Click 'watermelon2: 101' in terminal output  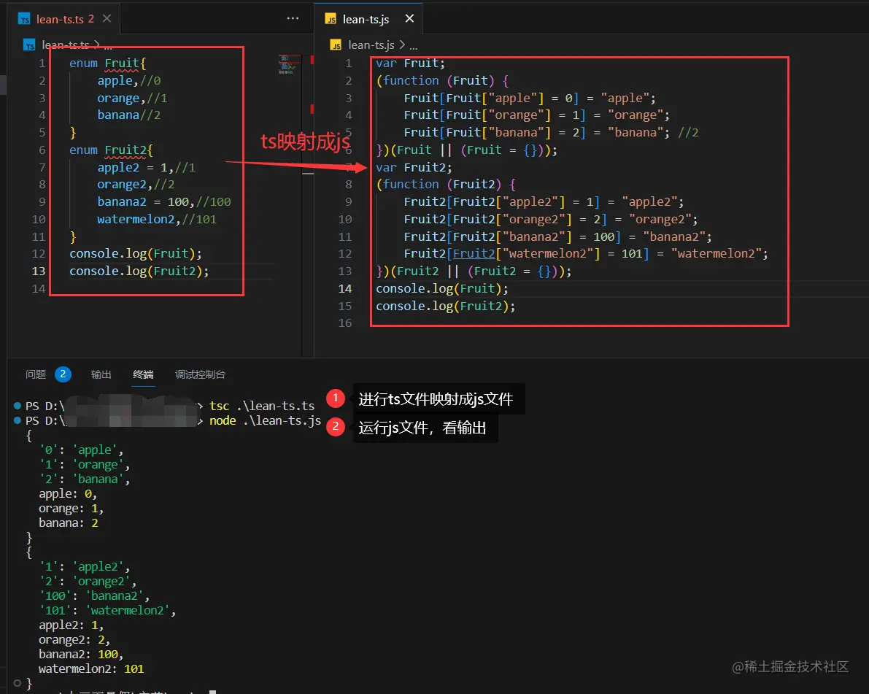tap(91, 669)
